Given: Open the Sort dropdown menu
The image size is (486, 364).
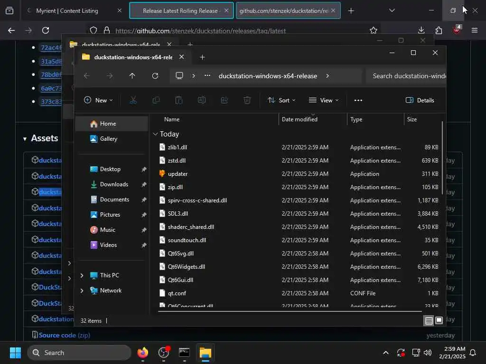Looking at the screenshot, I should click(281, 100).
